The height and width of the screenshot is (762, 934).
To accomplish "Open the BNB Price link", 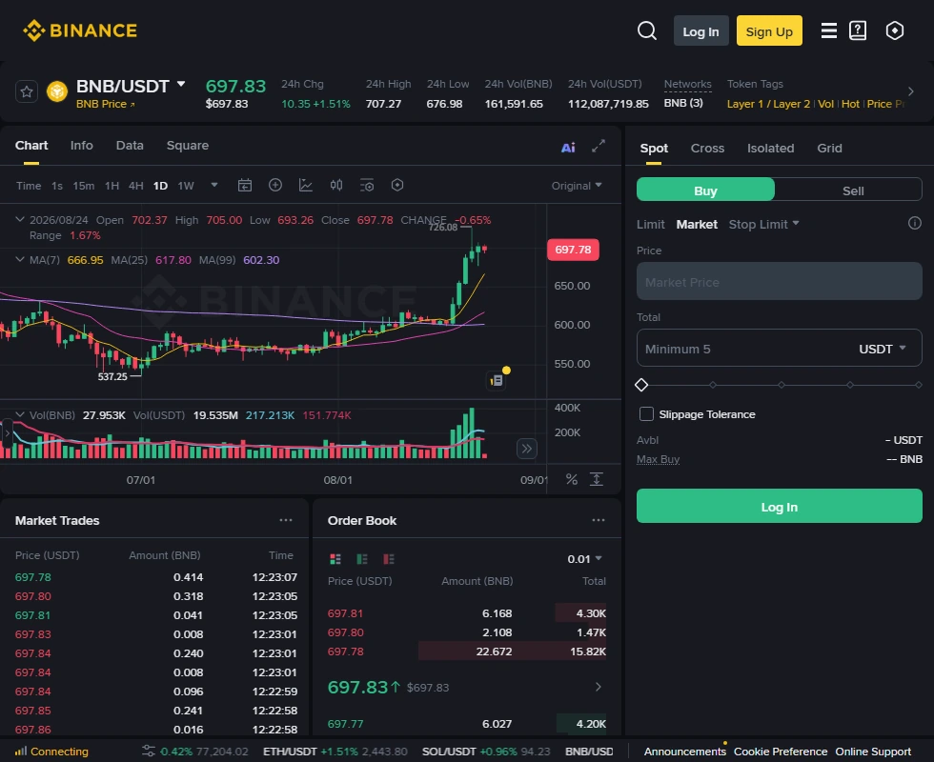I will 106,104.
